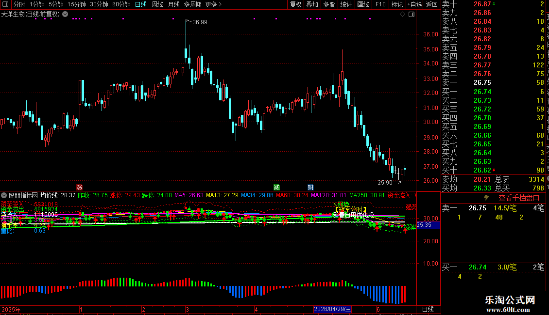Click the 标记 mark button

397,4
